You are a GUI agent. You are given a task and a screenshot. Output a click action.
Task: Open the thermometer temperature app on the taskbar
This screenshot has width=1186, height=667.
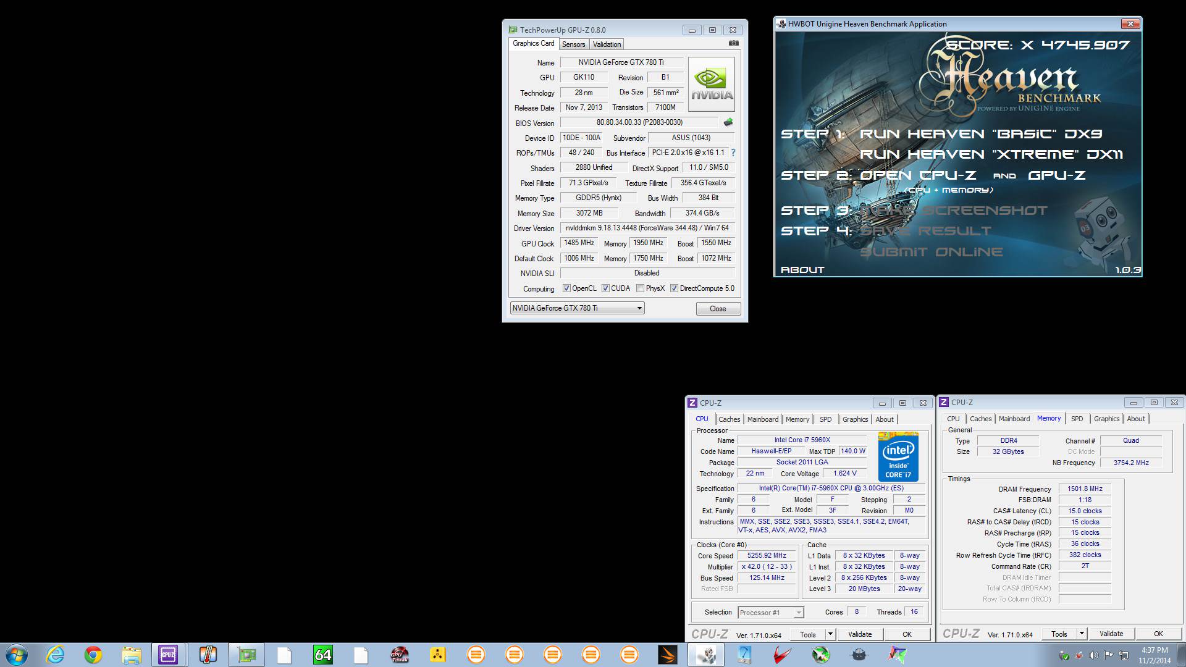(x=208, y=655)
